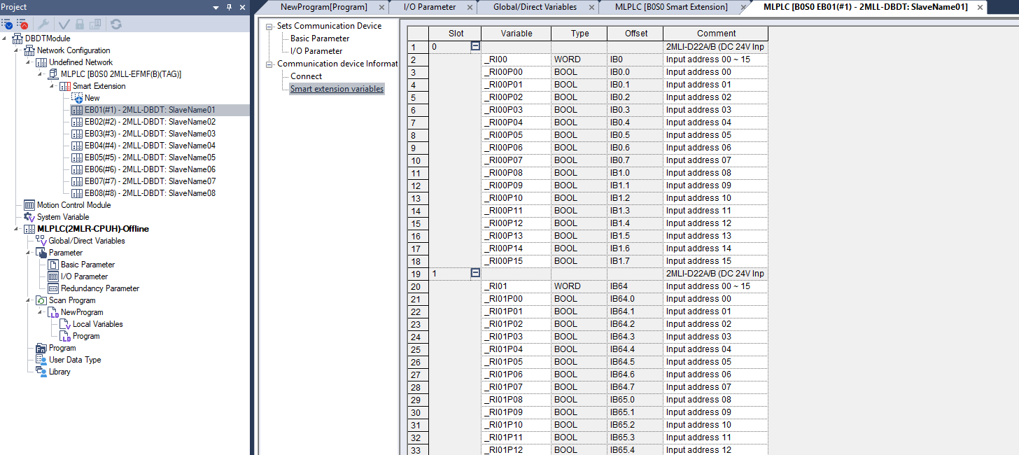1019x455 pixels.
Task: Click the Parameter hand icon in tree
Action: click(41, 253)
